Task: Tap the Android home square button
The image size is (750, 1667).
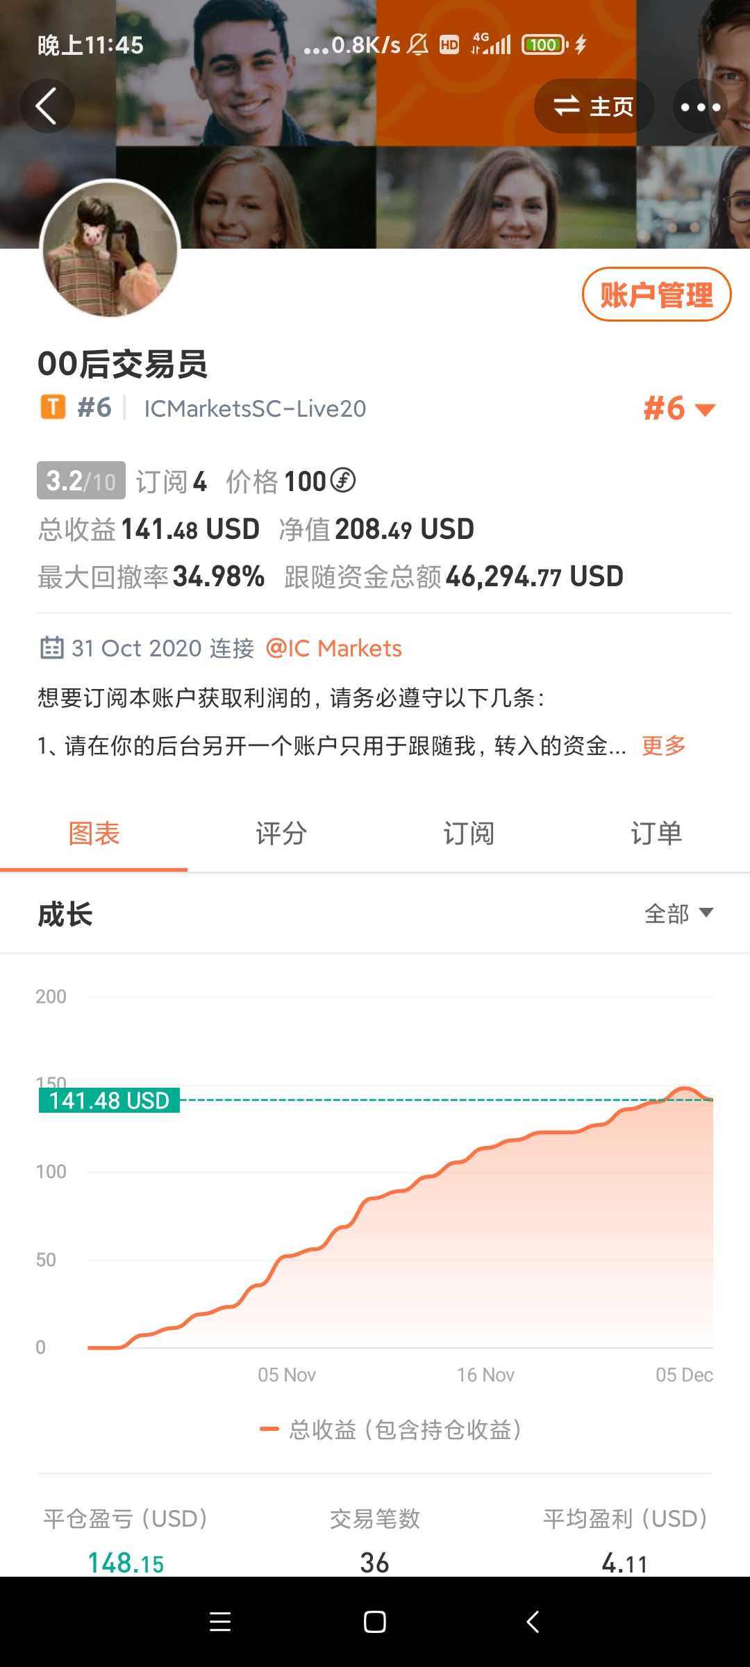Action: pyautogui.click(x=375, y=1622)
